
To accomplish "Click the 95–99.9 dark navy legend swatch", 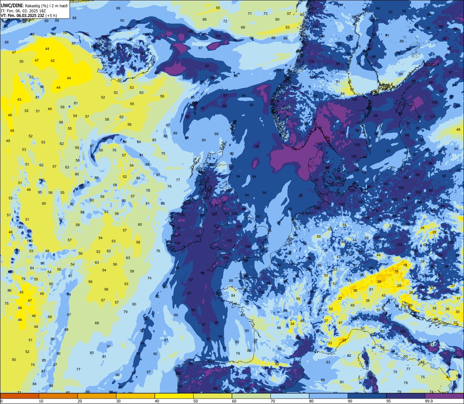I will pyautogui.click(x=406, y=396).
